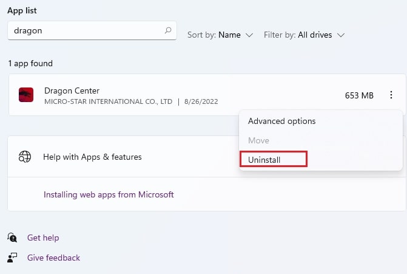The height and width of the screenshot is (274, 407).
Task: Open the Filter by All drives dropdown
Action: pos(304,35)
